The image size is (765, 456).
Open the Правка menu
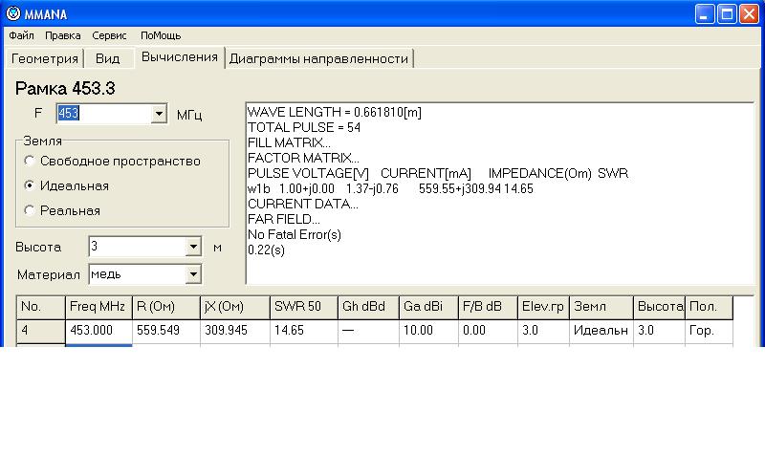coord(63,35)
